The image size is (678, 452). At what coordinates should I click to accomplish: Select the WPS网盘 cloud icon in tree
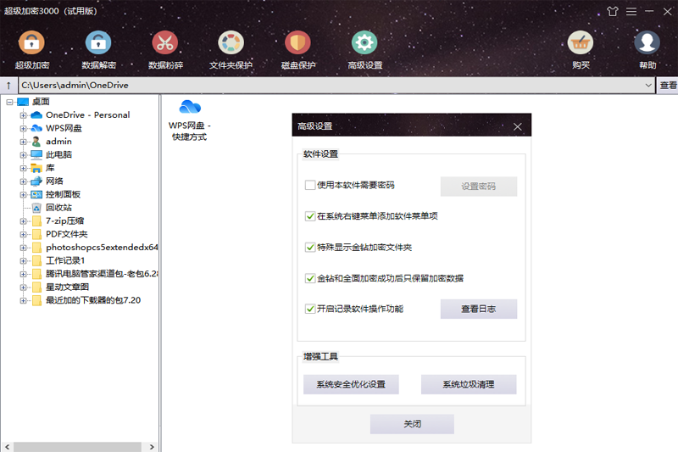coord(36,128)
